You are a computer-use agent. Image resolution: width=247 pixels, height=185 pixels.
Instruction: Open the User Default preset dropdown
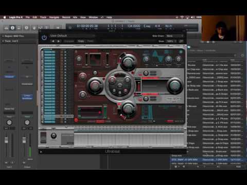point(72,35)
